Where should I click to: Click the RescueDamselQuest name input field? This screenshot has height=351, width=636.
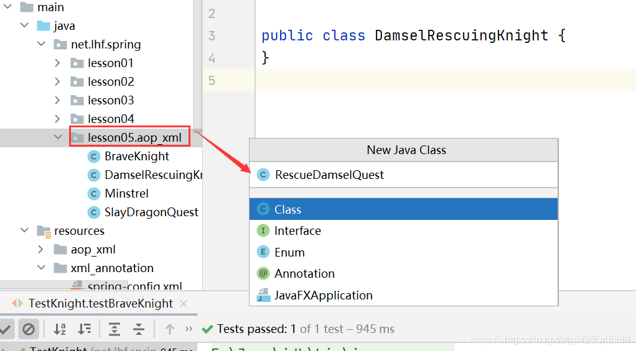404,175
